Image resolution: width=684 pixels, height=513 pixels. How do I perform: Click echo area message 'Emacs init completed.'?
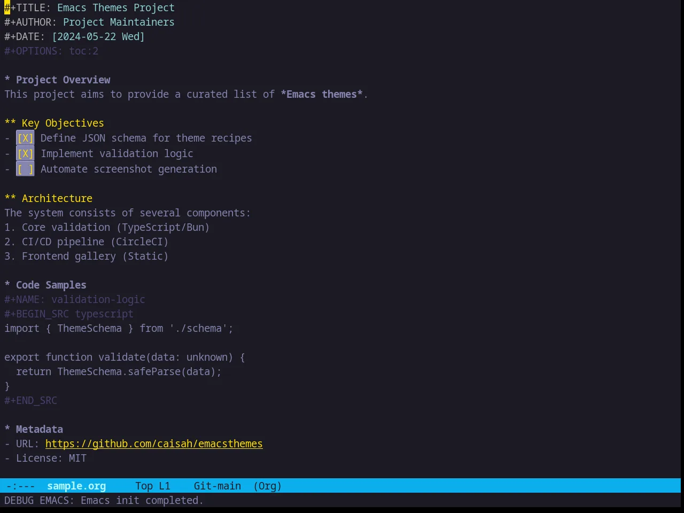coord(142,501)
